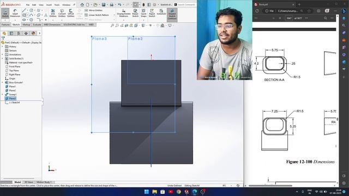Open the File menu in SolidWorks
The width and height of the screenshot is (349, 196).
click(x=28, y=5)
